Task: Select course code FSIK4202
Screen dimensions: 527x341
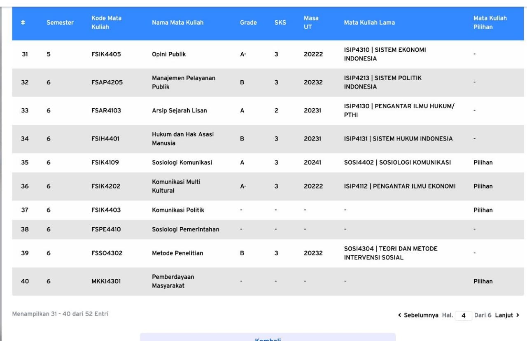Action: [106, 186]
